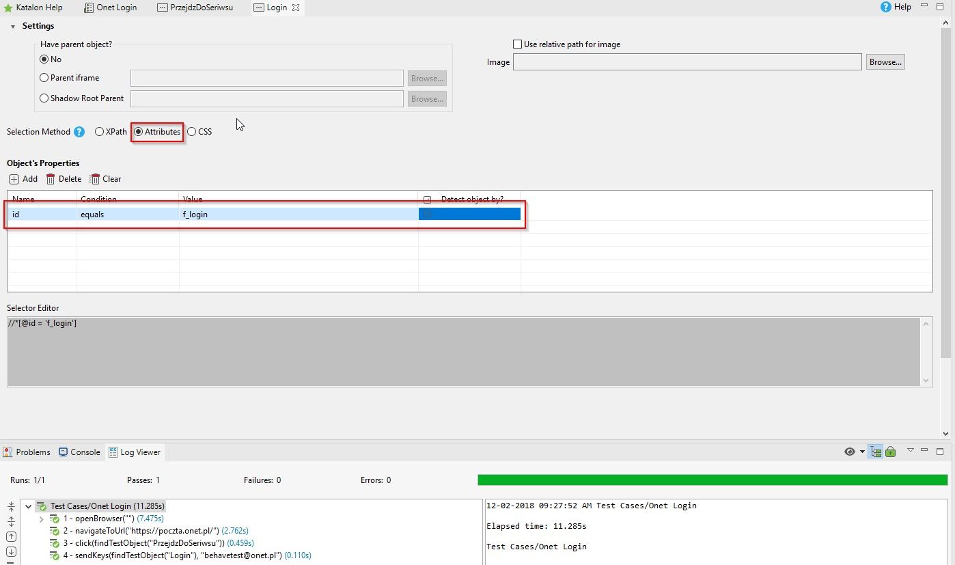Screen dimensions: 955x565
Task: Open dropdown arrow beside the eye icon
Action: pos(862,452)
